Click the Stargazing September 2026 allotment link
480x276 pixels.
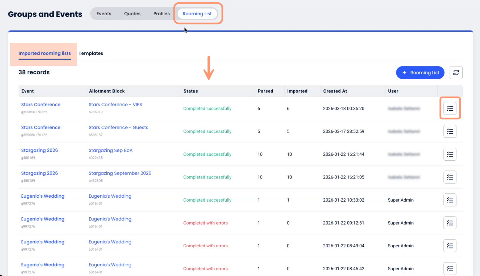tap(120, 173)
